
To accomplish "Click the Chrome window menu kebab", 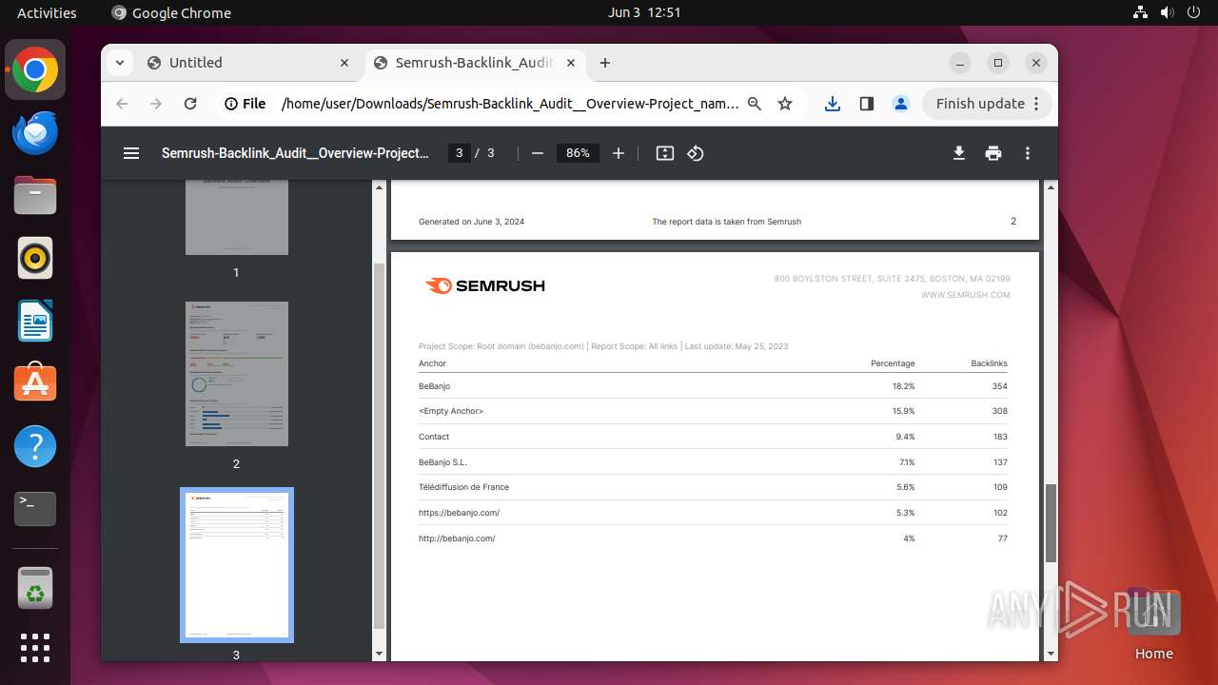I will pos(1036,104).
